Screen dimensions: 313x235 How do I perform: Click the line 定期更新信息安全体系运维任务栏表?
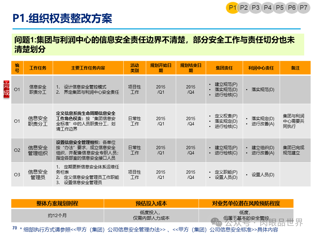87,169
